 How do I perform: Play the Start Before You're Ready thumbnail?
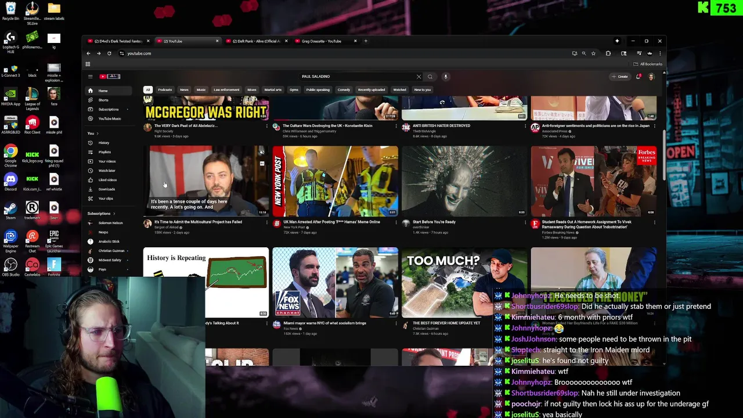point(464,181)
